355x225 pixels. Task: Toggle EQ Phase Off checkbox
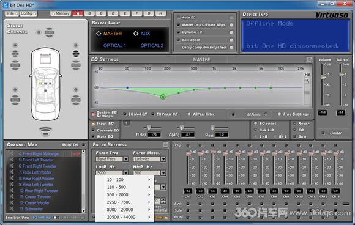point(153,114)
